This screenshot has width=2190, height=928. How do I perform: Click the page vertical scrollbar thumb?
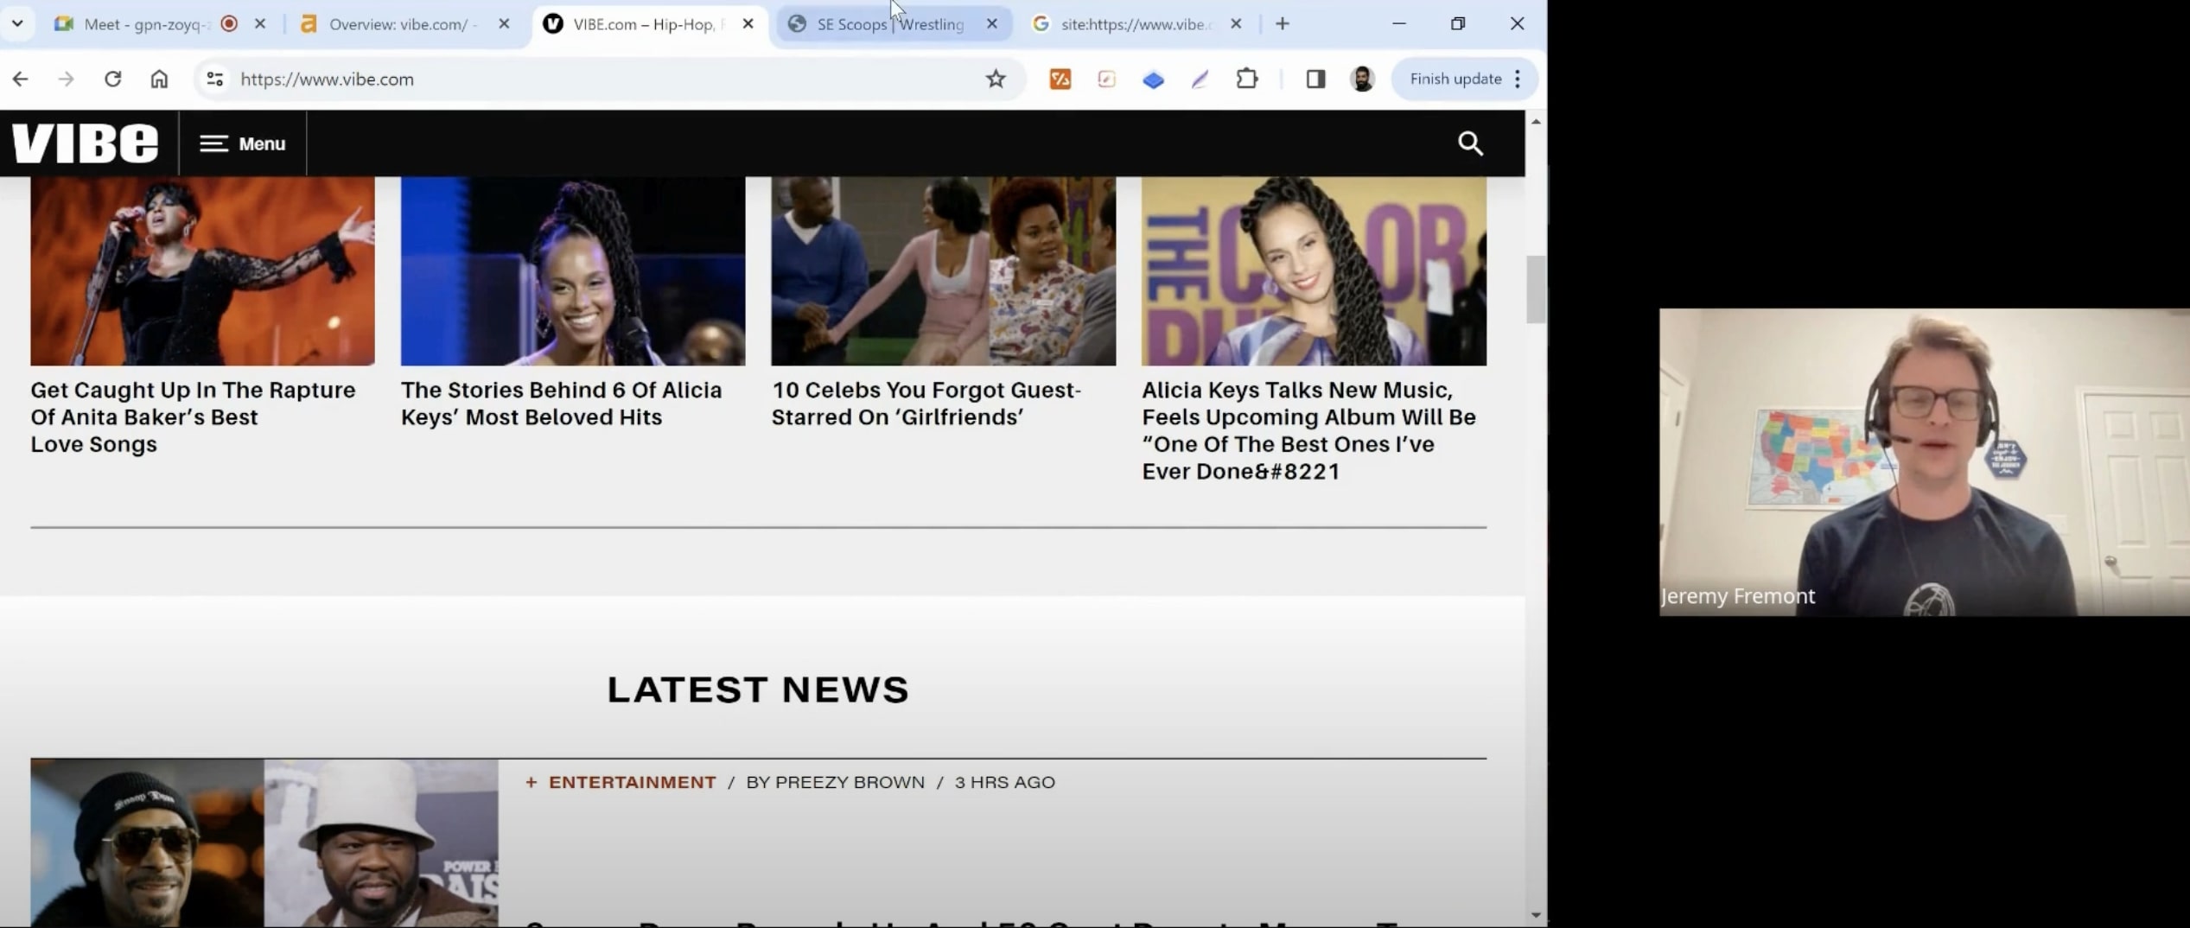[x=1535, y=289]
